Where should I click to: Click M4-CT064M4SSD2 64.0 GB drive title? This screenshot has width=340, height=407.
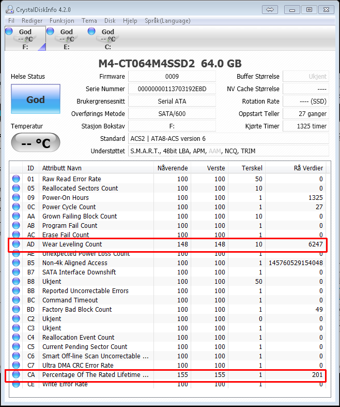170,63
